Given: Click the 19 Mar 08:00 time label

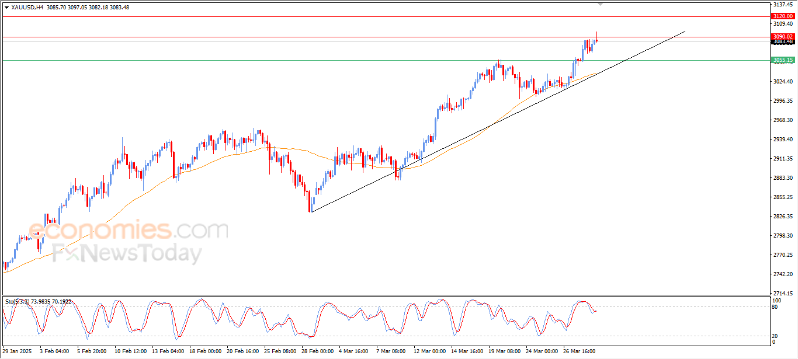Looking at the screenshot, I should [x=505, y=351].
